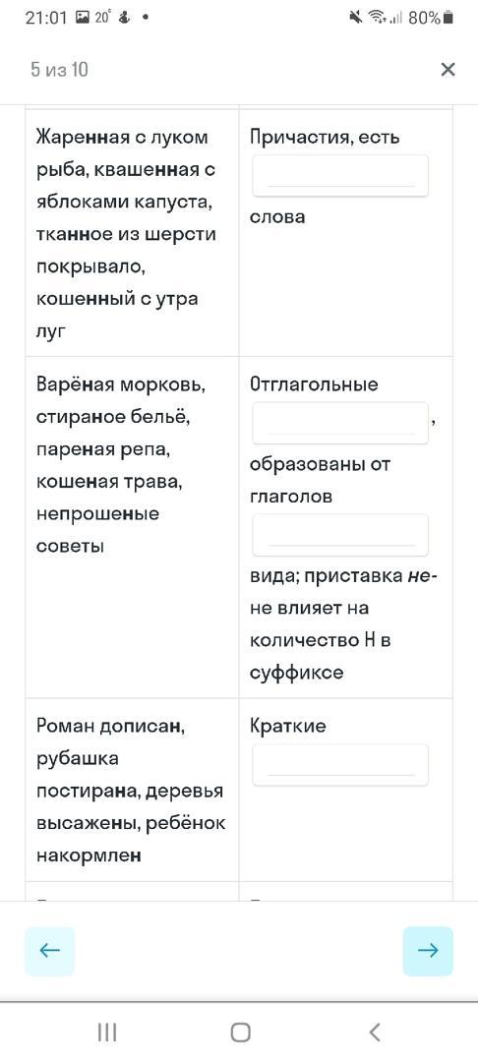Screen dimensions: 478x1062
Task: Tap the weather temperature indicator in status bar
Action: click(102, 18)
